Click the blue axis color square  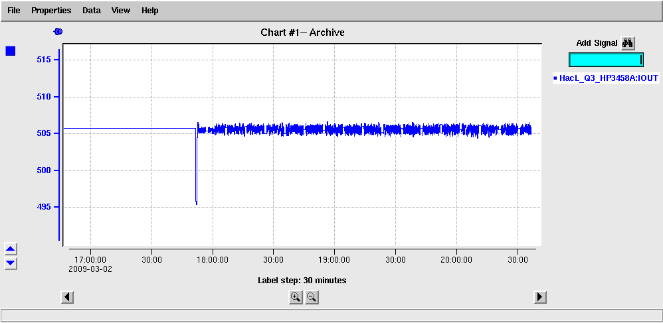tap(11, 51)
